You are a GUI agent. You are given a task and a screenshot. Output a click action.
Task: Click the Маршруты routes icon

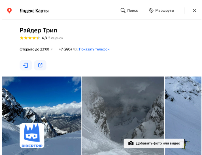(x=151, y=10)
